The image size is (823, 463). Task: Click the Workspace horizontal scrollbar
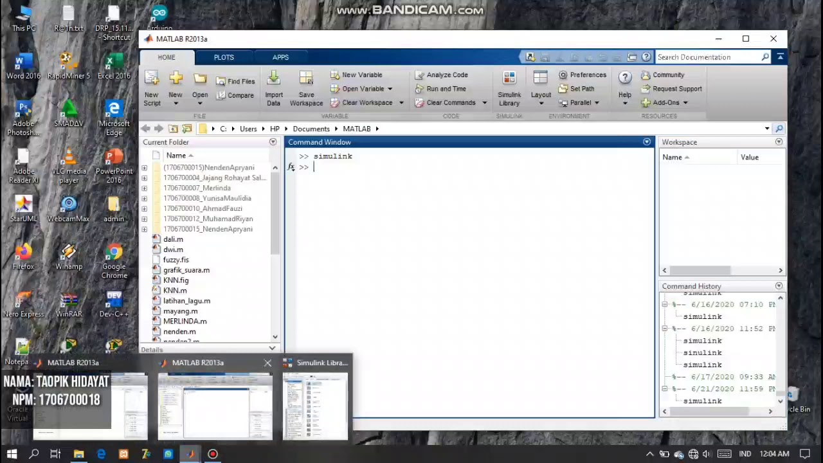point(700,271)
